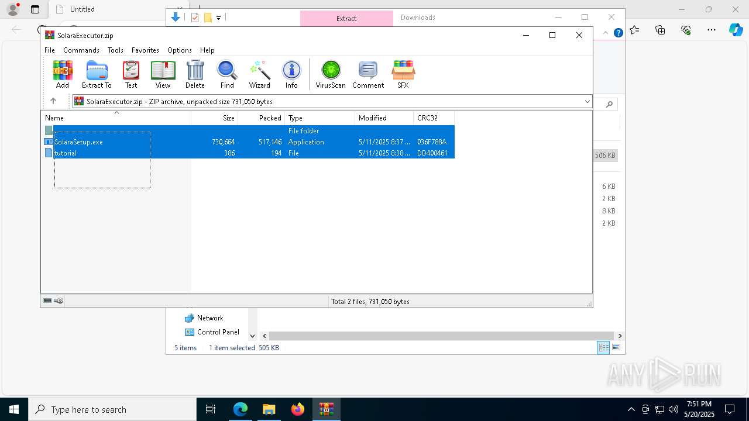Show archive Info
The height and width of the screenshot is (421, 749).
pyautogui.click(x=291, y=74)
